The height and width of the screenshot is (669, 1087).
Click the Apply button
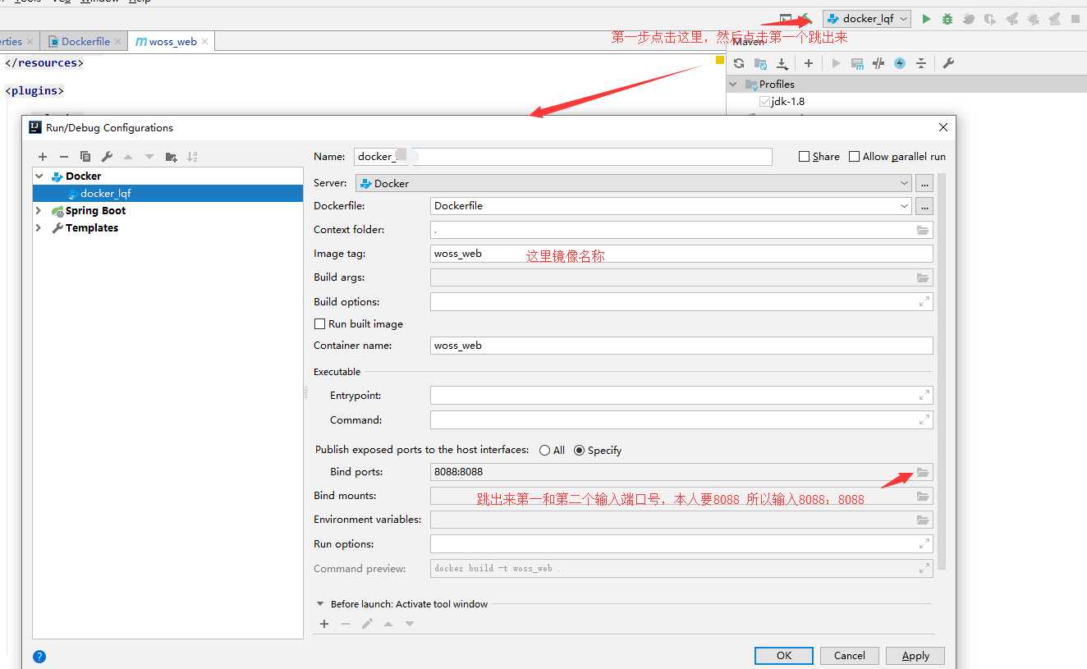pyautogui.click(x=915, y=656)
